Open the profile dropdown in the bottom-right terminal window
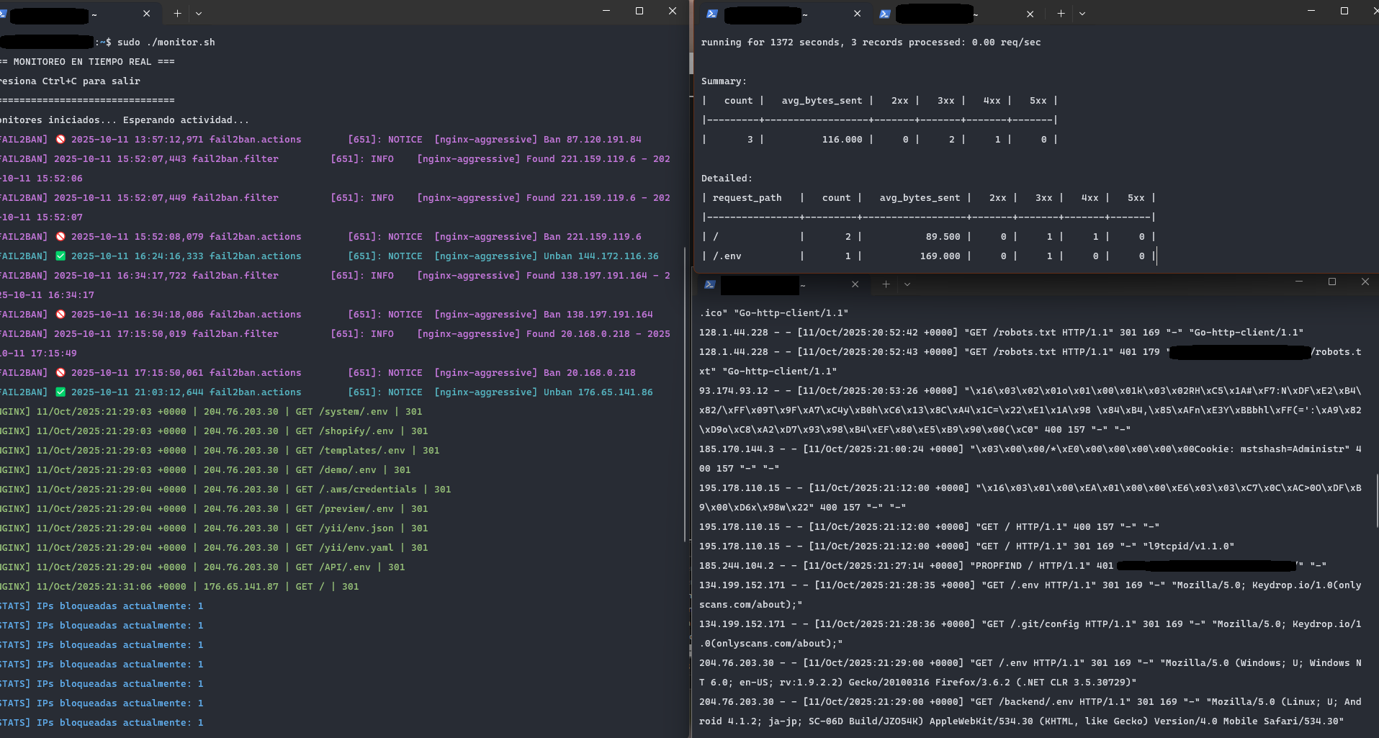Image resolution: width=1379 pixels, height=738 pixels. (x=907, y=284)
